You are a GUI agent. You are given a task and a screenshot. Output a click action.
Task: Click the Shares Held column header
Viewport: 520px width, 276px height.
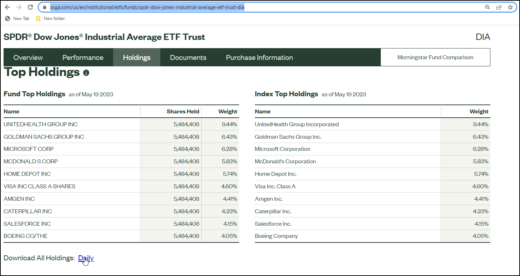[x=183, y=112]
